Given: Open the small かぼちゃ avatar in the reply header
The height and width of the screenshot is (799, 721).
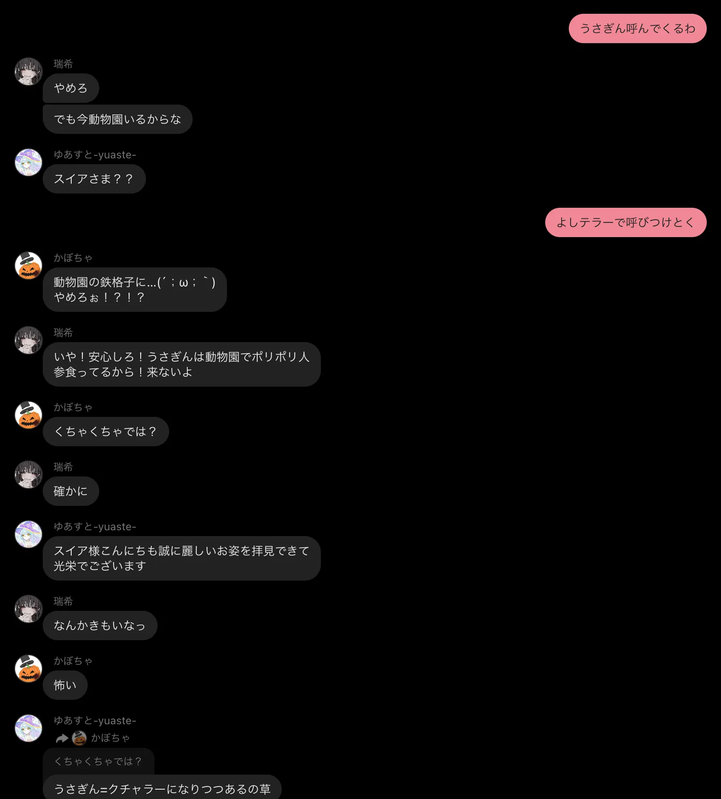Looking at the screenshot, I should tap(79, 738).
